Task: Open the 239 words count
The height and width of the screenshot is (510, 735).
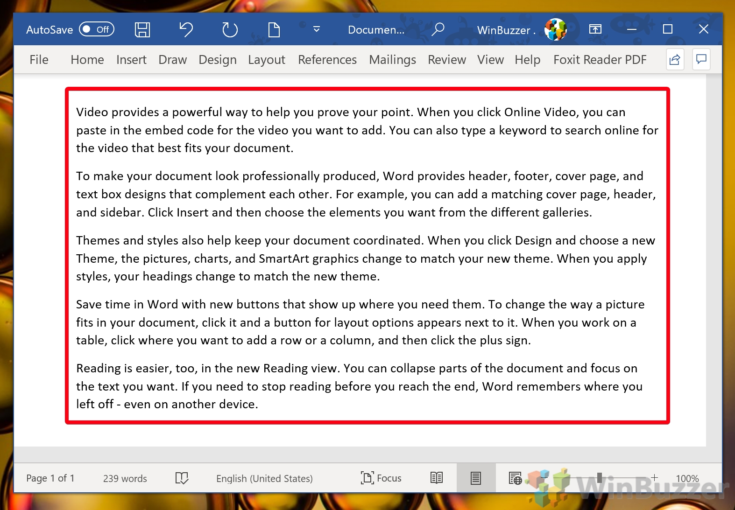Action: click(125, 478)
